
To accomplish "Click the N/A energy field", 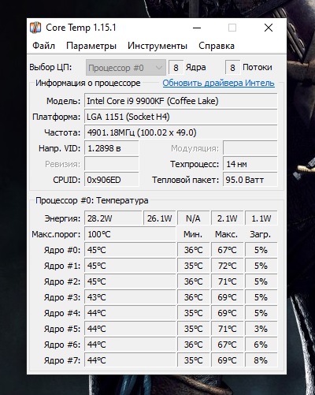I will [x=193, y=218].
